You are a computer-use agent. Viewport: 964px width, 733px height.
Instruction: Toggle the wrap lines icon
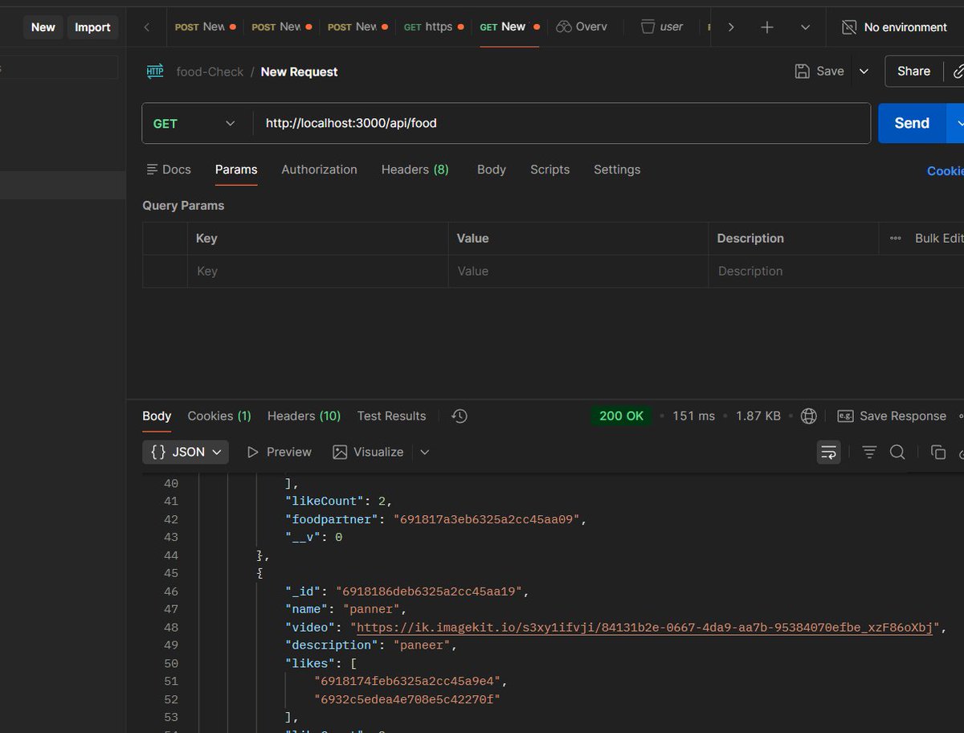[x=828, y=452]
